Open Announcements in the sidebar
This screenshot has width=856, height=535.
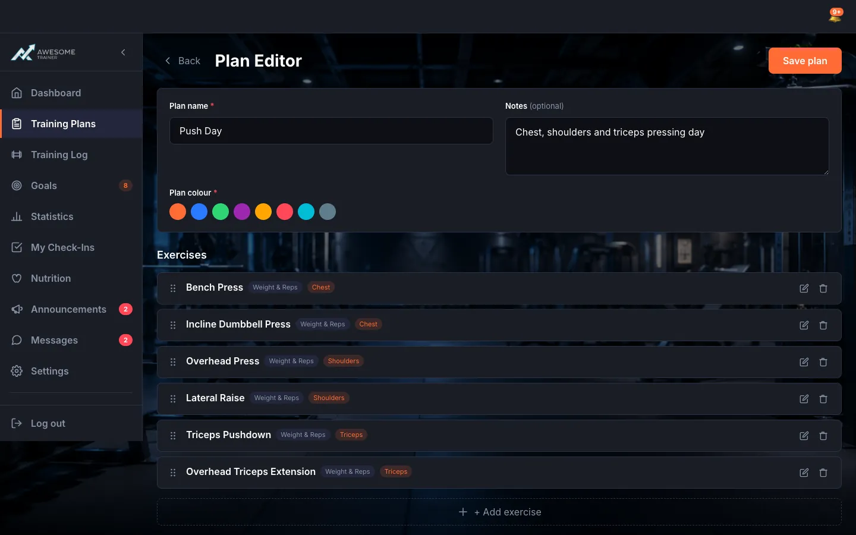(x=71, y=309)
